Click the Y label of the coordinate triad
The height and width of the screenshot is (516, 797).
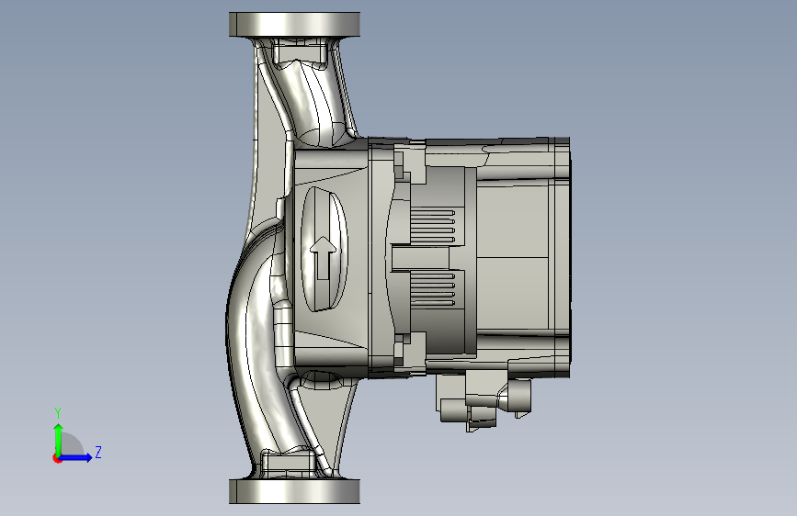pos(58,413)
